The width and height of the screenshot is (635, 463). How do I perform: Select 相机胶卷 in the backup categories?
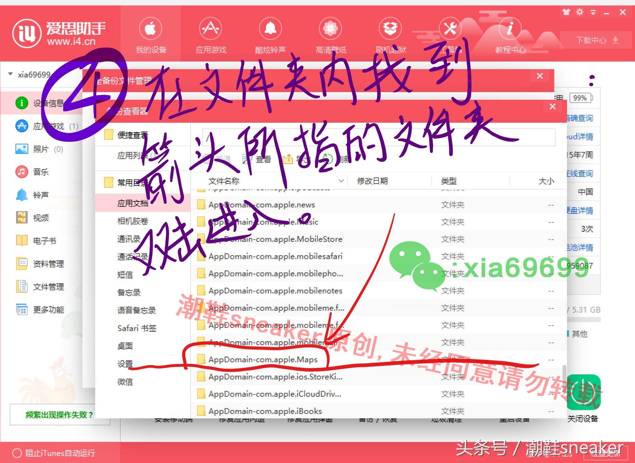pyautogui.click(x=132, y=221)
